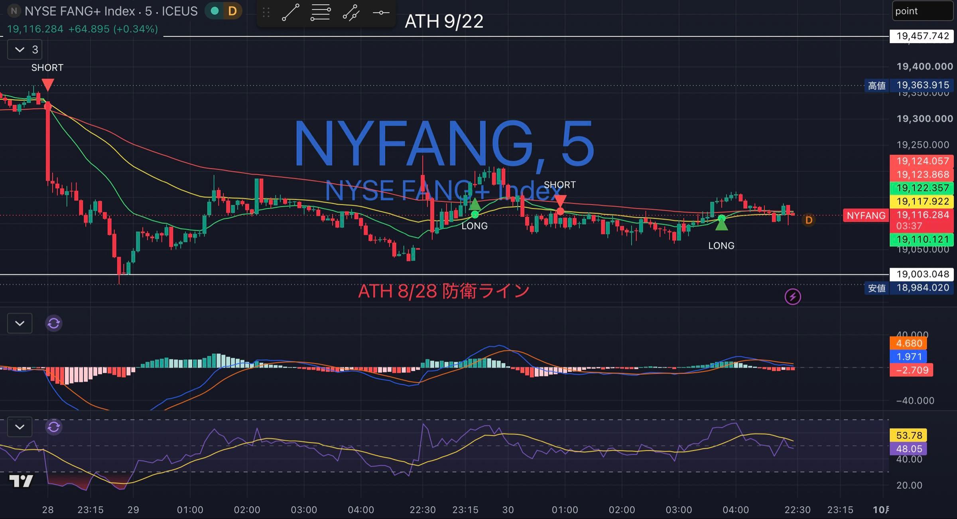
Task: Select the horizontal lines Fib tool
Action: pyautogui.click(x=320, y=12)
